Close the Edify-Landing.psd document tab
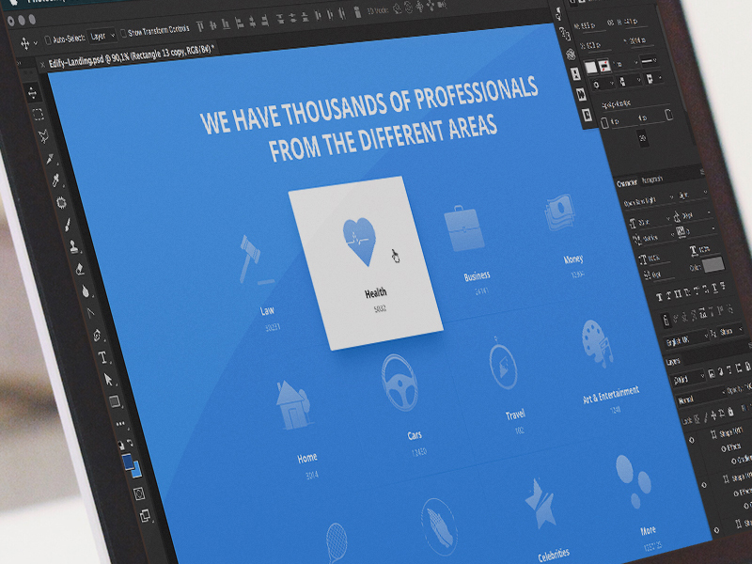The height and width of the screenshot is (564, 752). click(42, 65)
